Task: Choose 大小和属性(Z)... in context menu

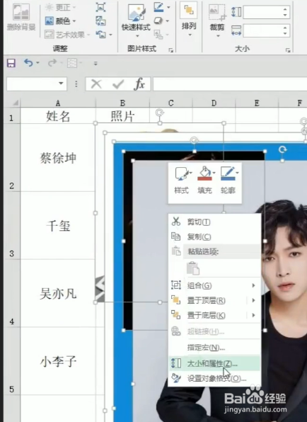Action: [214, 364]
